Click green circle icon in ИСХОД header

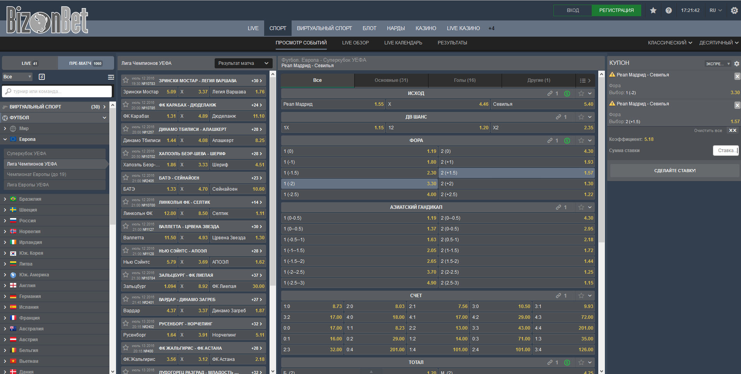567,93
